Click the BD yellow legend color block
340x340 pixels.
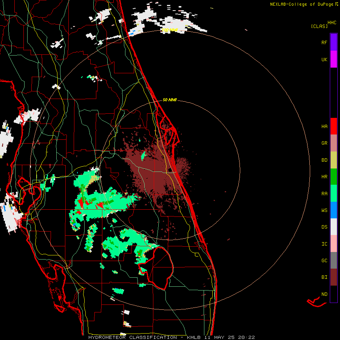[x=334, y=160]
